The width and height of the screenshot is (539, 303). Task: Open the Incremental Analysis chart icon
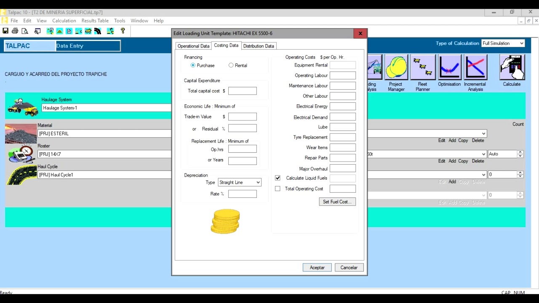[x=475, y=67]
